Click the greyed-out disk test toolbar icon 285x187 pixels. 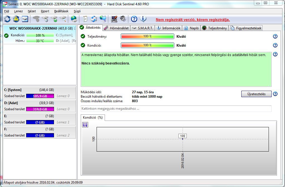point(36,19)
